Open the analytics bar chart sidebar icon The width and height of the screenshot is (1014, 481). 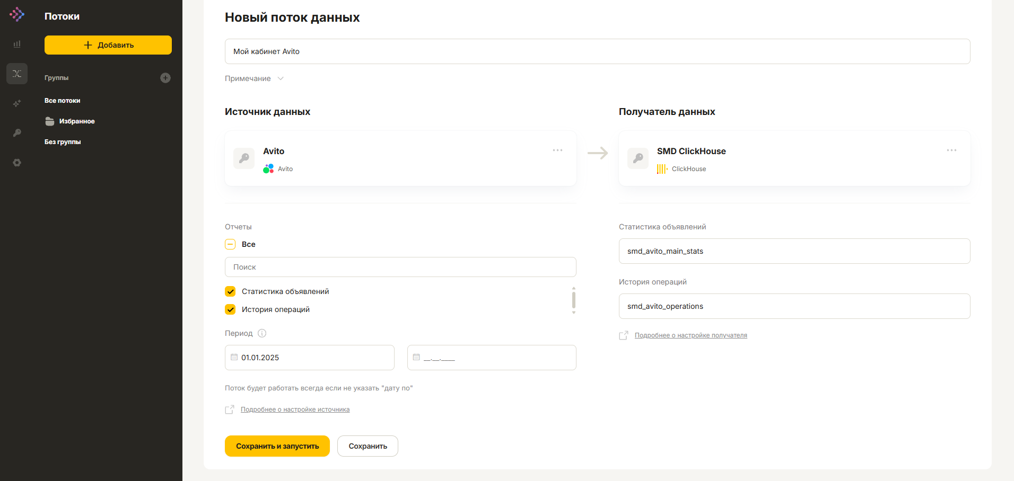coord(17,44)
